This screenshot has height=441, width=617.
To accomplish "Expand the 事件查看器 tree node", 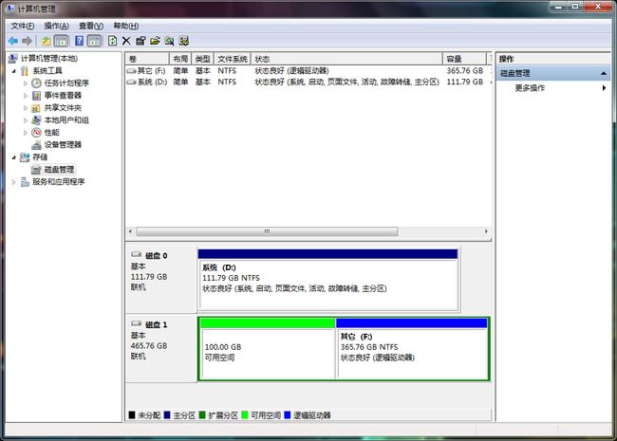I will [26, 96].
